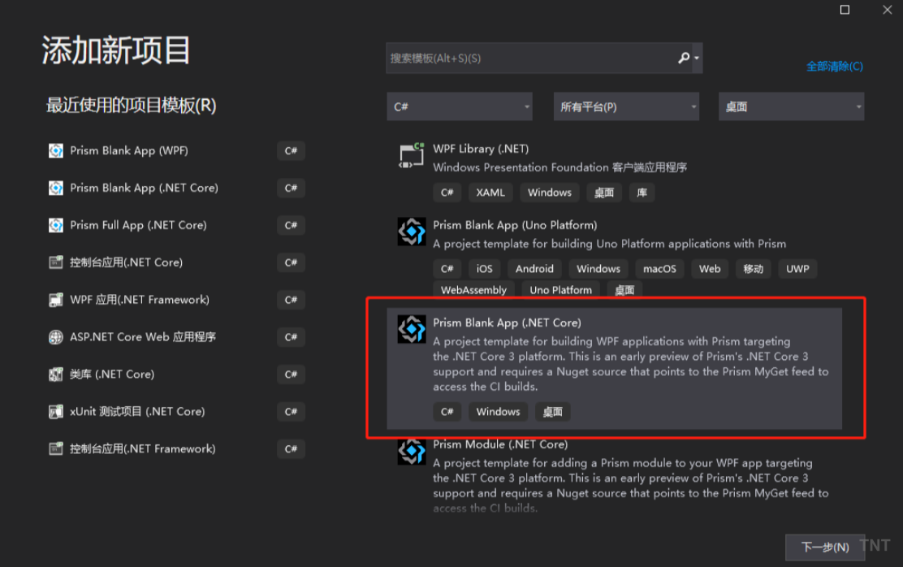This screenshot has width=903, height=567.
Task: Maximize the dialog window
Action: tap(845, 10)
